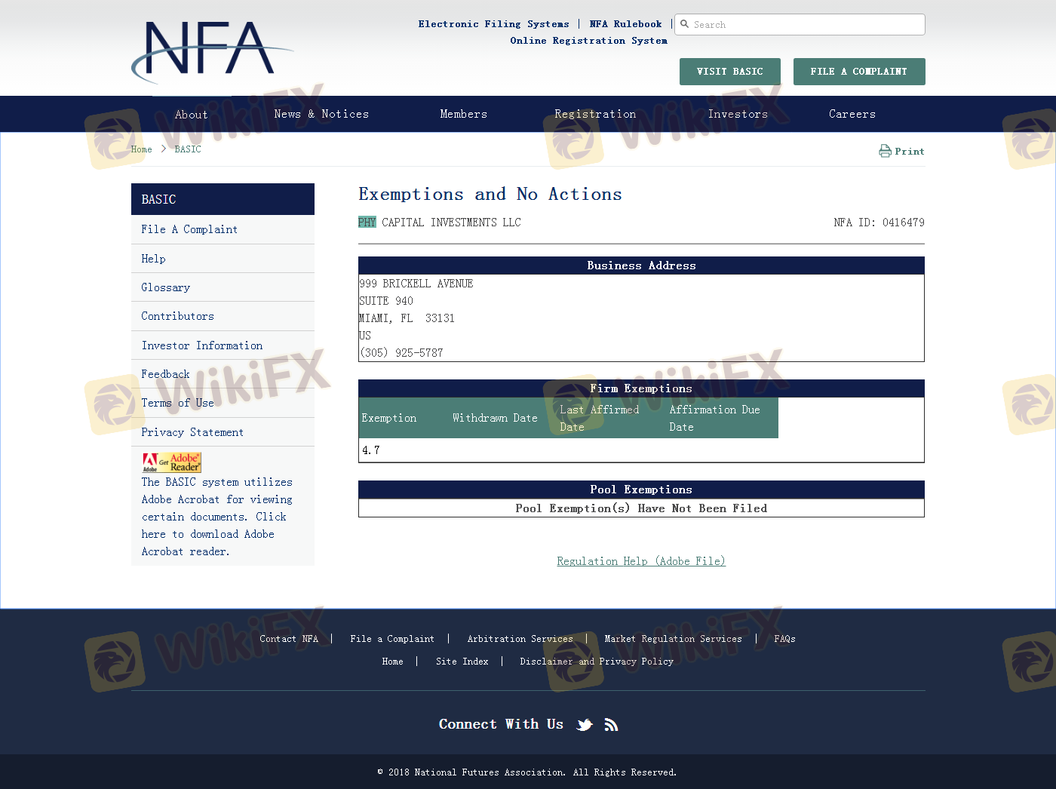Open Arbitration Services footer link

[x=520, y=639]
